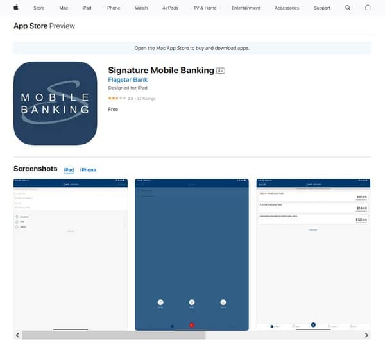Select the iPad screenshots tab
385x350 pixels.
click(x=69, y=170)
